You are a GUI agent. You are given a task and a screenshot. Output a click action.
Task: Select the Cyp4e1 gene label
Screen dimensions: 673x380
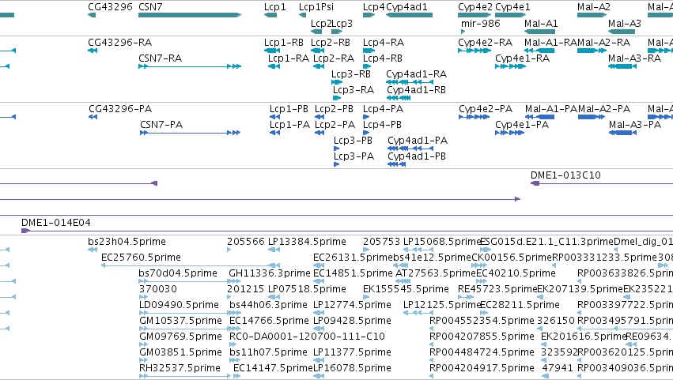tap(512, 7)
